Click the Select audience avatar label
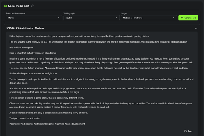The width and height of the screenshot is (204, 136). [x=16, y=13]
